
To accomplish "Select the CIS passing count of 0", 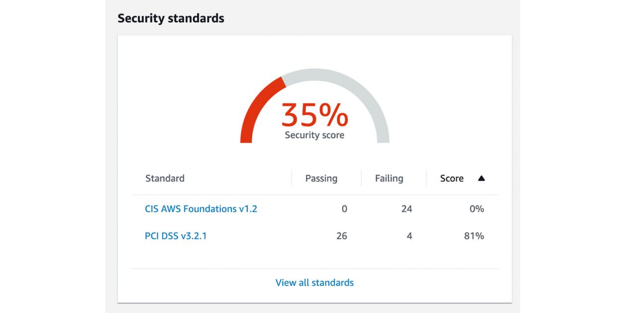I will point(344,209).
